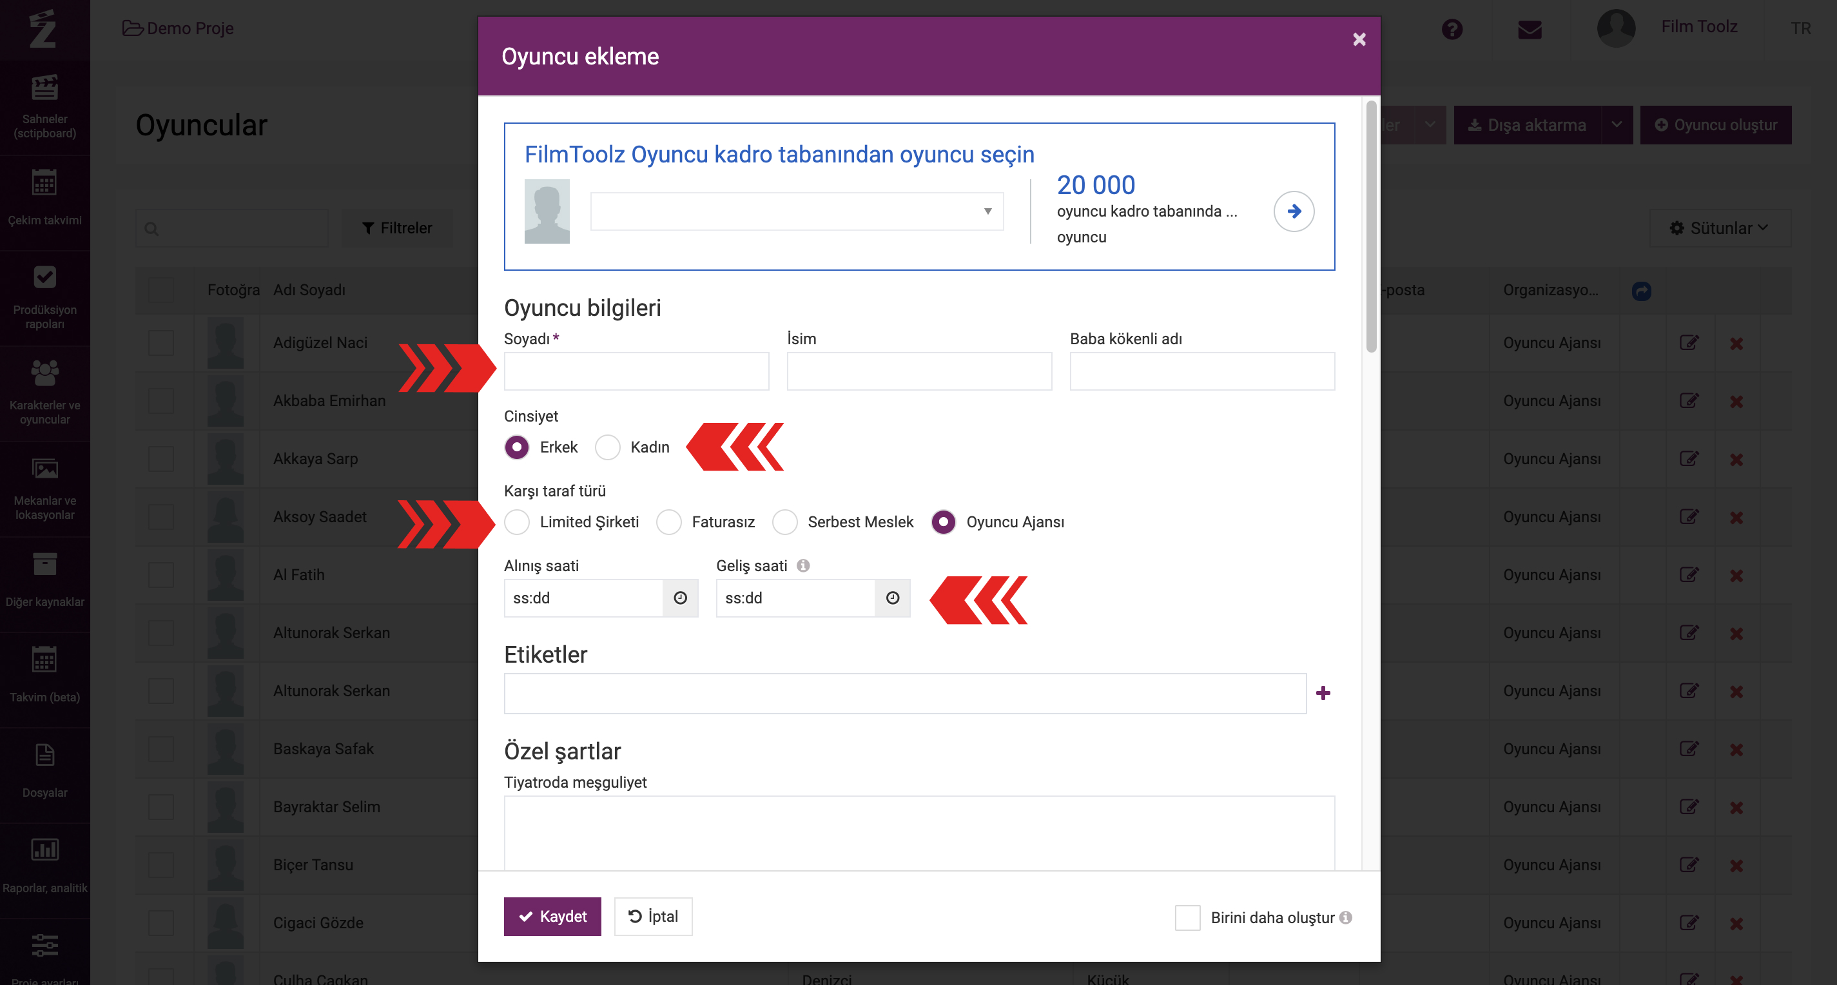Open Prodüksiyon raporları in sidebar
1837x985 pixels.
tap(45, 298)
